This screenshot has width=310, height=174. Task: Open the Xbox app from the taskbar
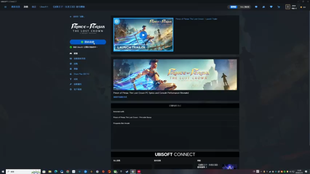[115, 172]
